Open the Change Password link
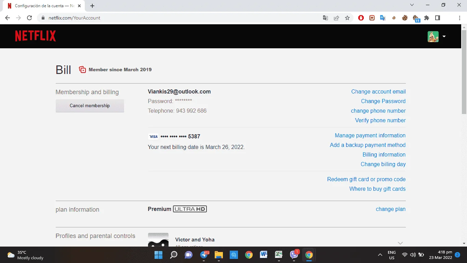This screenshot has height=263, width=467. point(383,101)
